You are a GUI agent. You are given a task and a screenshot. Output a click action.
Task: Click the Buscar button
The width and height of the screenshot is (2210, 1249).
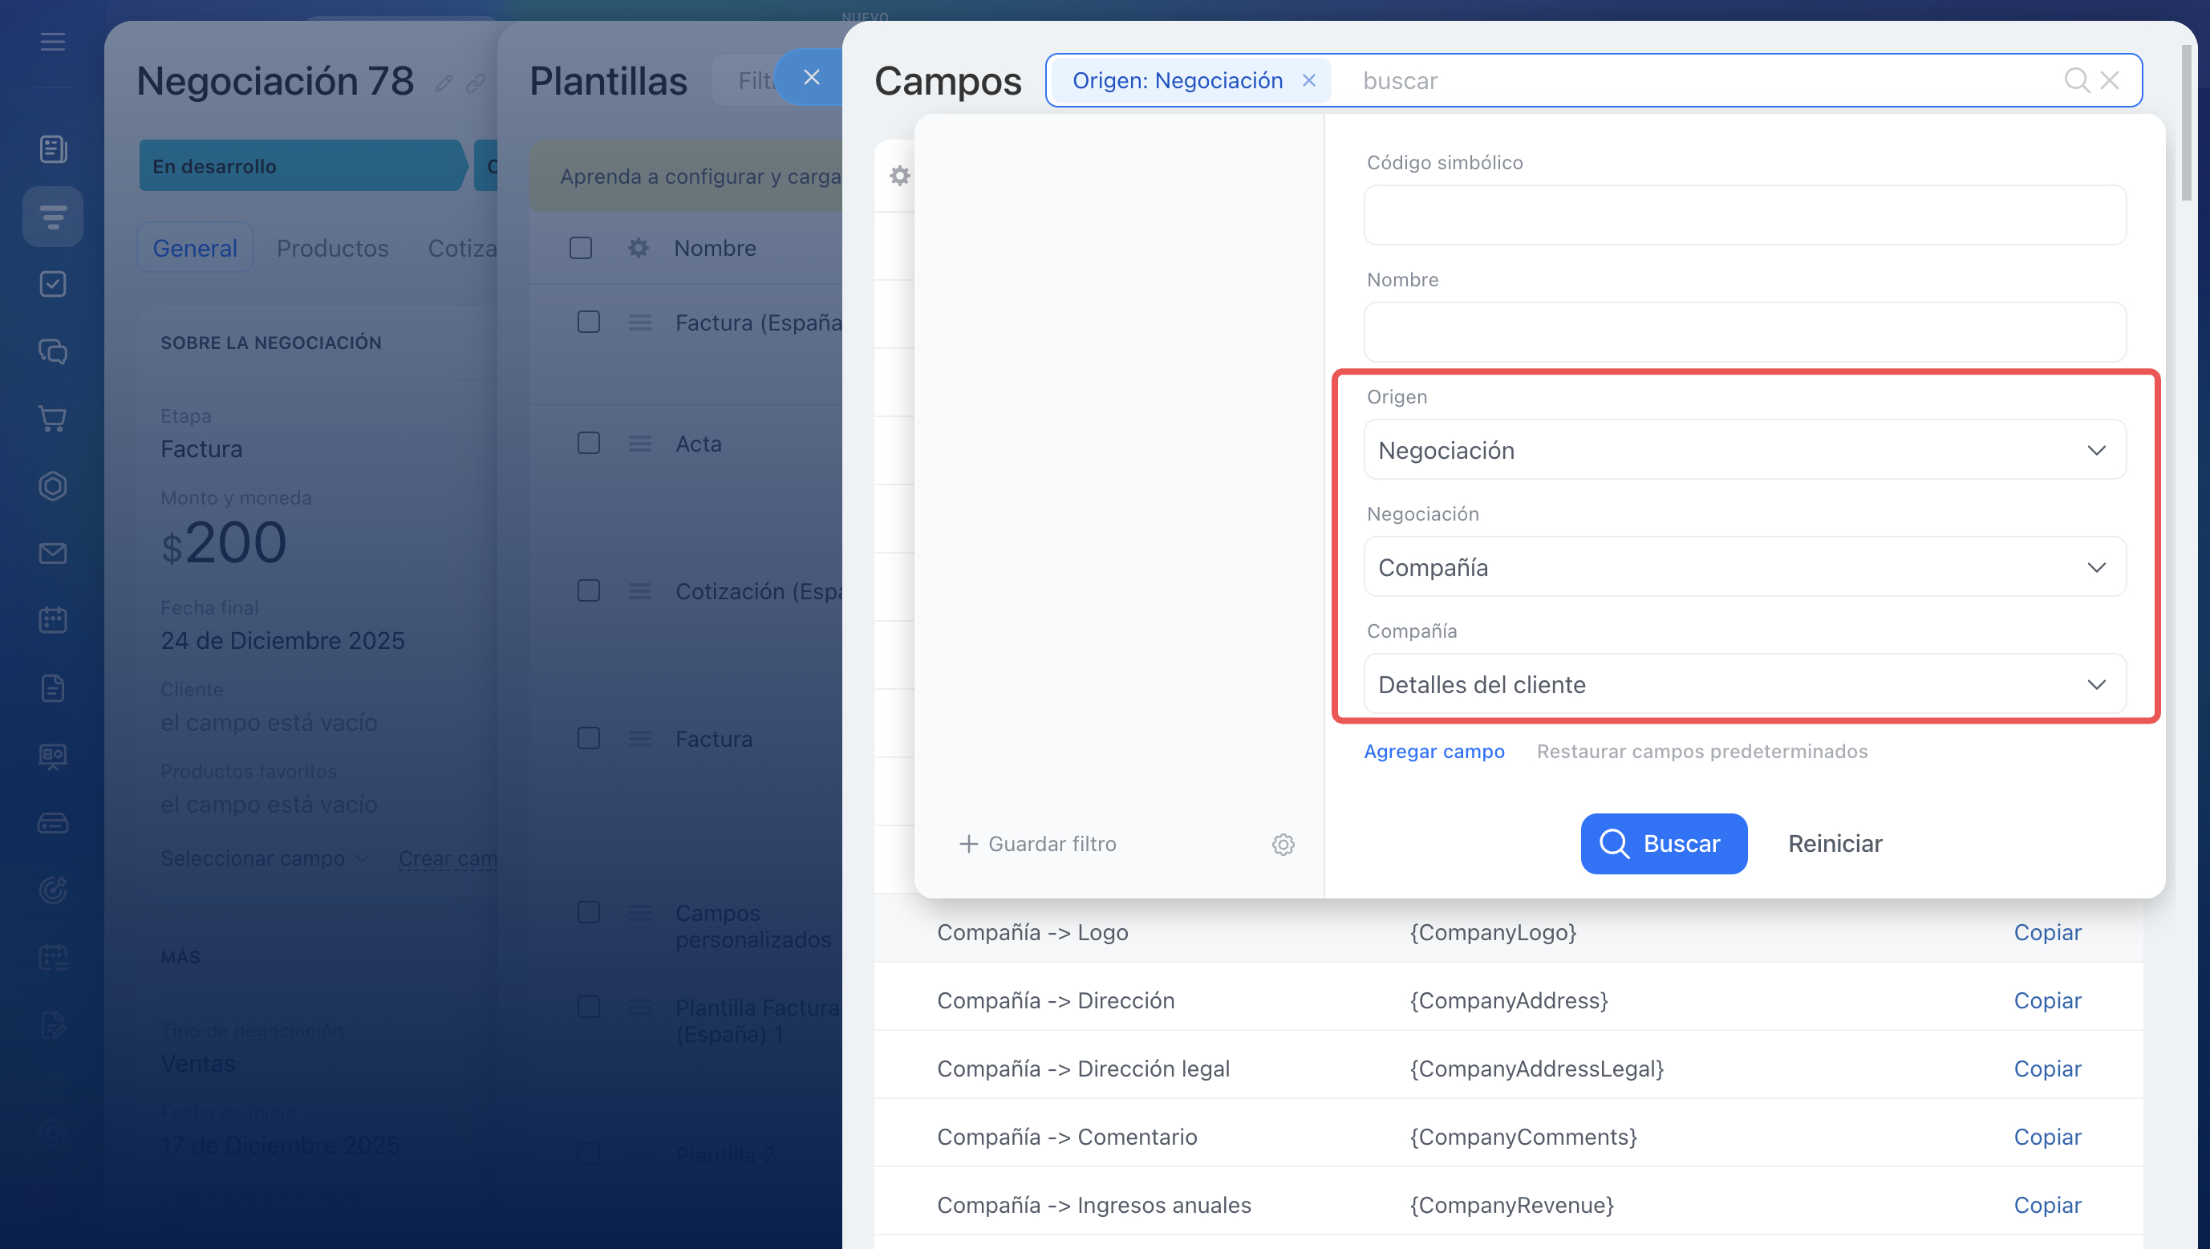click(1664, 844)
